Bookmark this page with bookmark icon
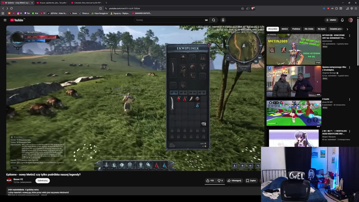Viewport: 359px width, 202px height. coord(100,8)
